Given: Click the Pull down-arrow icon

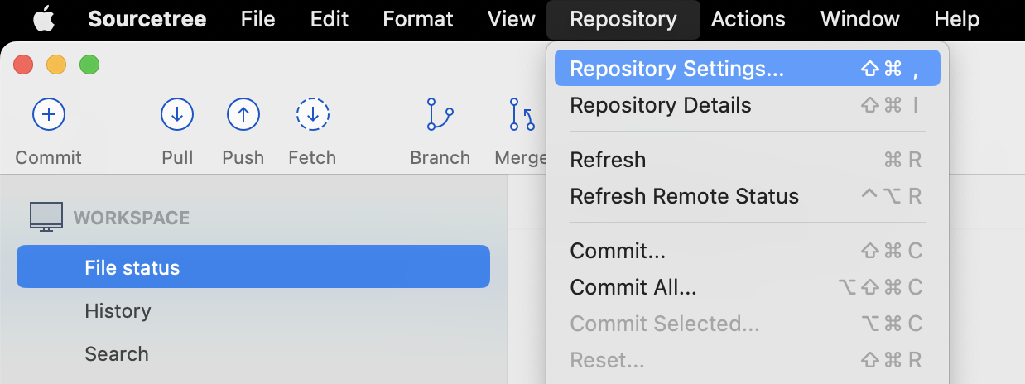Looking at the screenshot, I should 176,115.
